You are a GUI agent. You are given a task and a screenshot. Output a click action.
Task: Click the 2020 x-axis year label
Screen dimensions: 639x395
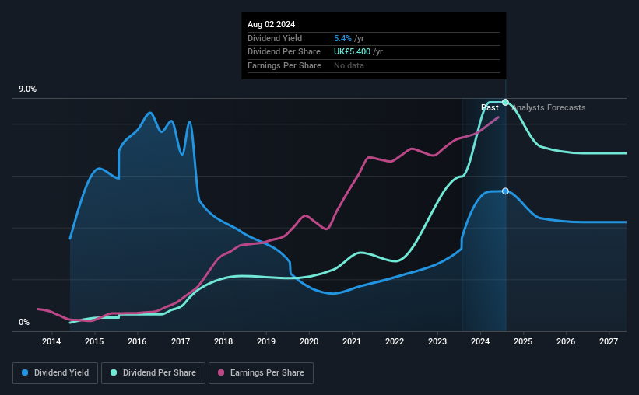pos(309,341)
